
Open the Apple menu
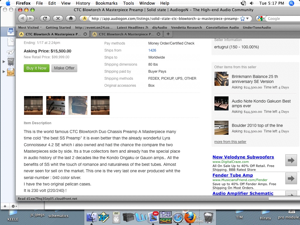tap(8, 3)
